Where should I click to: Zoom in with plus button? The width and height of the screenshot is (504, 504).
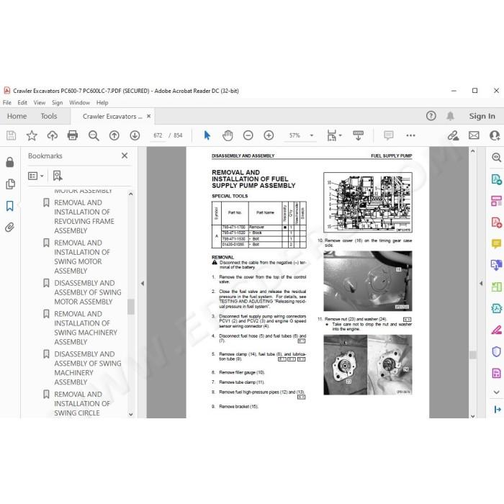click(x=269, y=135)
